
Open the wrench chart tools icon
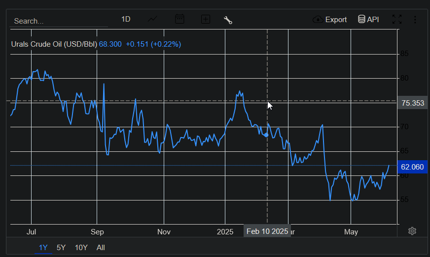tap(228, 20)
